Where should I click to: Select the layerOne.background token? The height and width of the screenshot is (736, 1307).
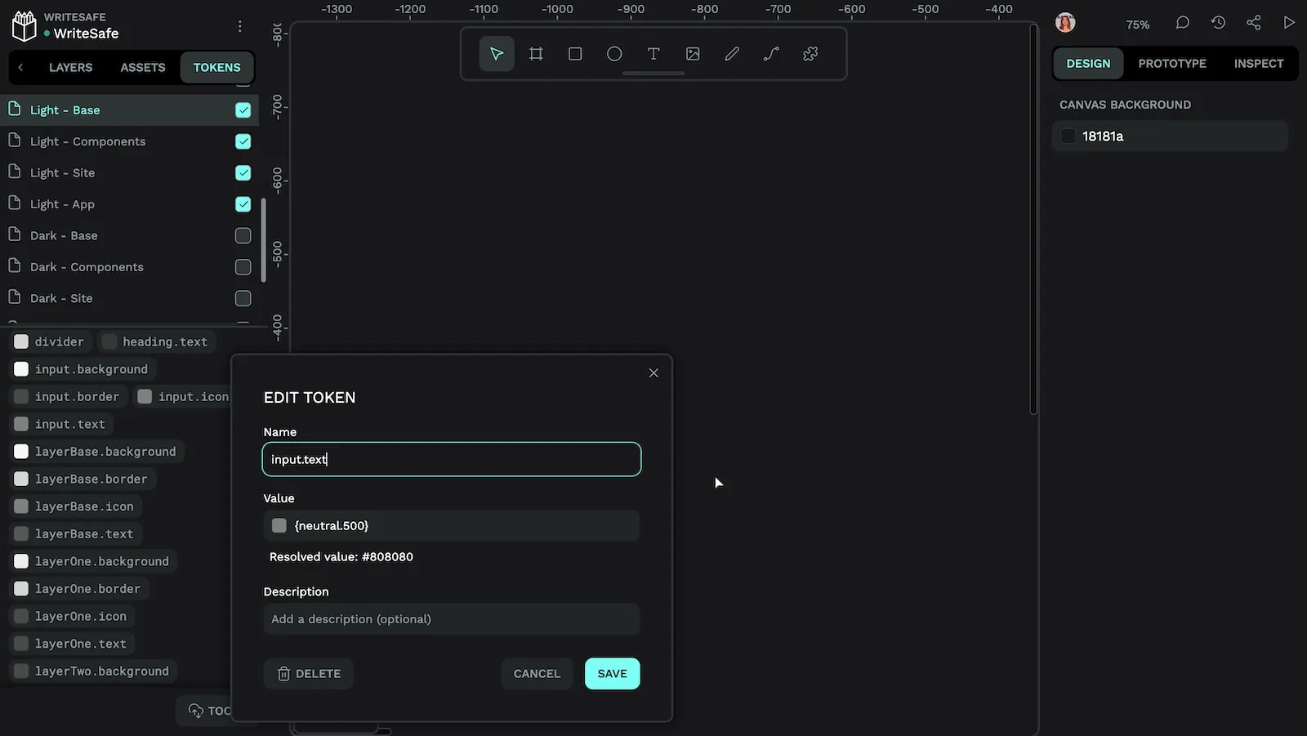point(93,561)
